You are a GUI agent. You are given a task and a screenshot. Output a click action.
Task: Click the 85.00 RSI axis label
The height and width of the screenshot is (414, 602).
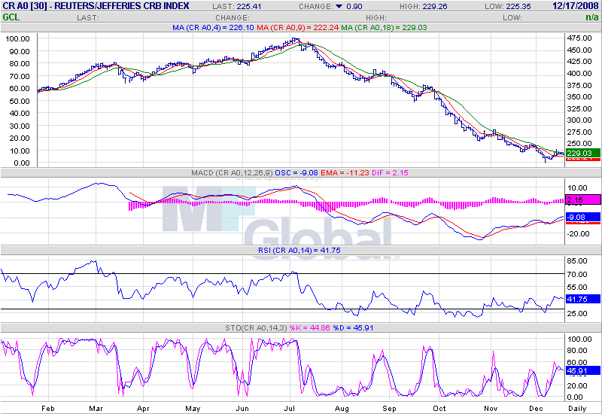tap(577, 260)
